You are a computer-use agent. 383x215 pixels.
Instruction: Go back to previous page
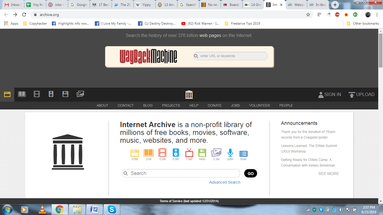6,15
